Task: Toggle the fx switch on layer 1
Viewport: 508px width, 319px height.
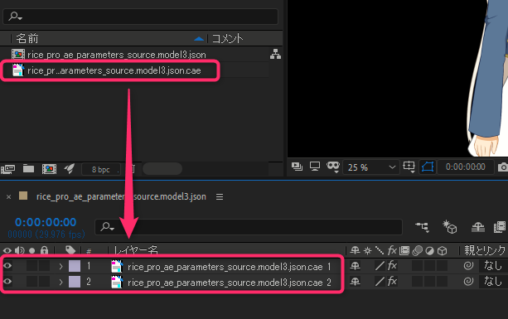Action: [392, 266]
